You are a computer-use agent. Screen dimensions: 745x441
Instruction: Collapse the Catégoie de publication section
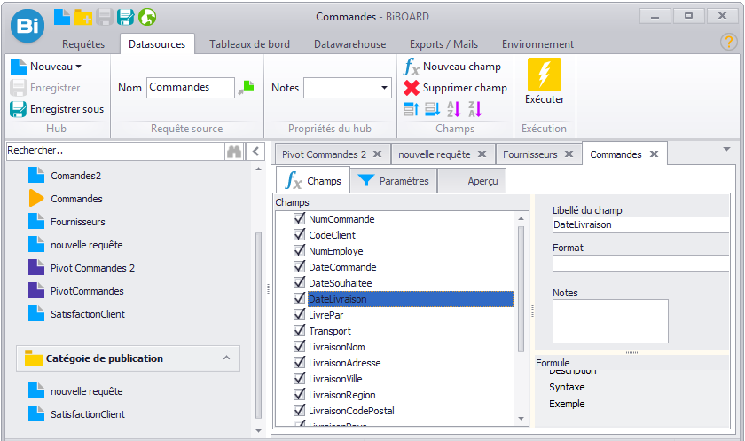click(x=227, y=358)
